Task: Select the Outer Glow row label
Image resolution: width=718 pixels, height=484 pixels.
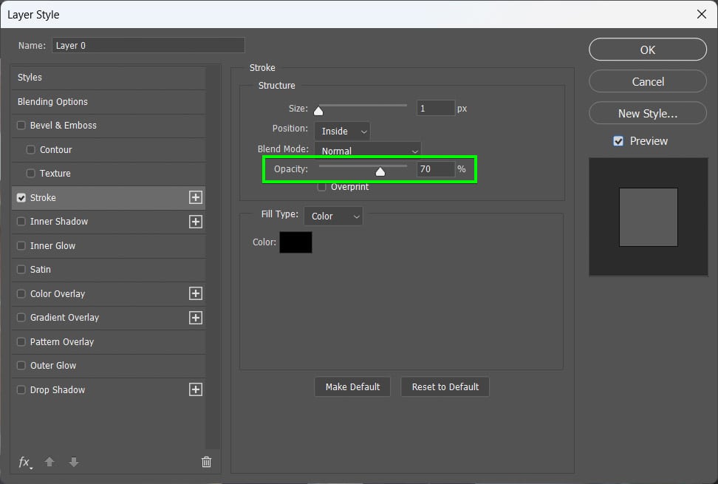Action: tap(53, 366)
